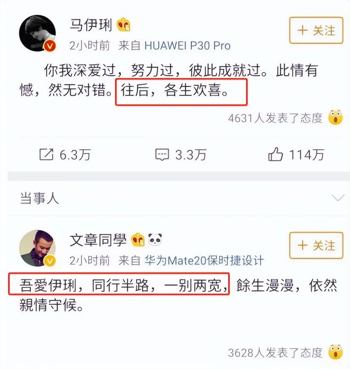Click the surprised emoji beside 3628人发表了态度
This screenshot has width=350, height=369.
(x=336, y=352)
